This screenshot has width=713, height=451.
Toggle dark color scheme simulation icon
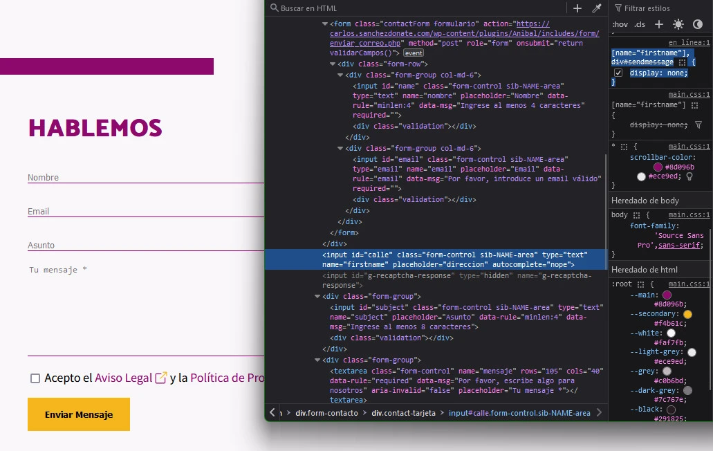pyautogui.click(x=698, y=24)
